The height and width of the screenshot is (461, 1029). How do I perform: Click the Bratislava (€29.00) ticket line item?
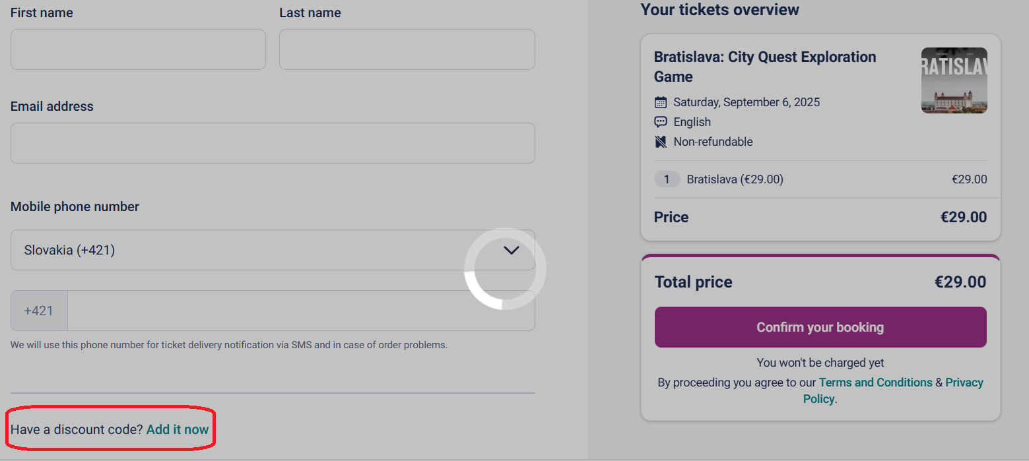pos(735,179)
